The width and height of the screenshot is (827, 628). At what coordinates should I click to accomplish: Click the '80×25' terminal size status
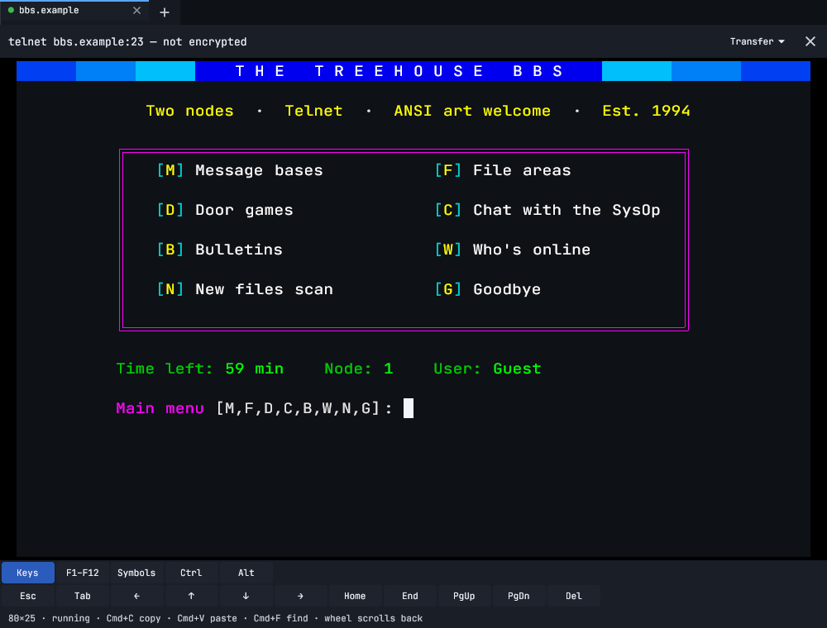click(22, 618)
